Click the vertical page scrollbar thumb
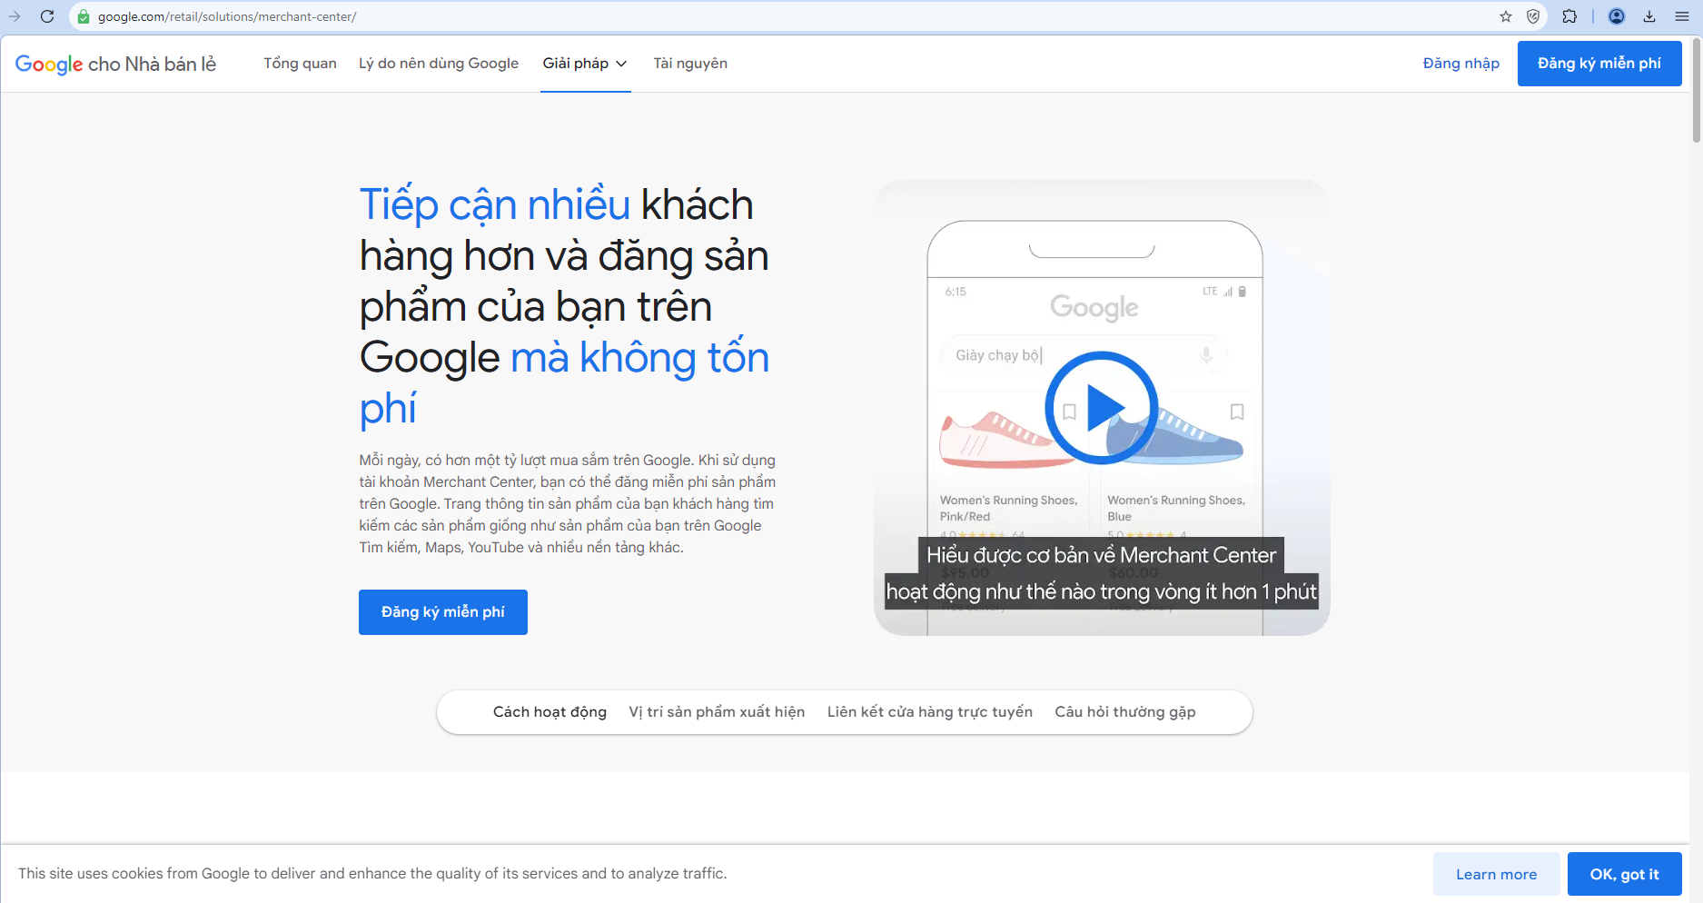1703x903 pixels. pos(1696,89)
